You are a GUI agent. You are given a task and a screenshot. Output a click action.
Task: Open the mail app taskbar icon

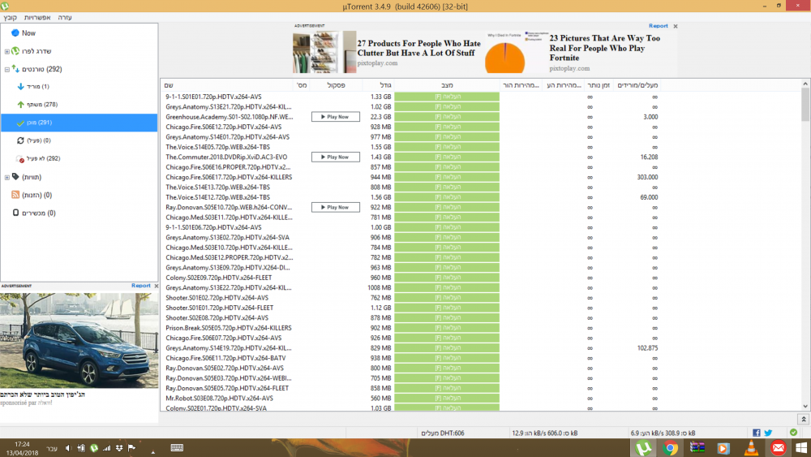pyautogui.click(x=778, y=448)
